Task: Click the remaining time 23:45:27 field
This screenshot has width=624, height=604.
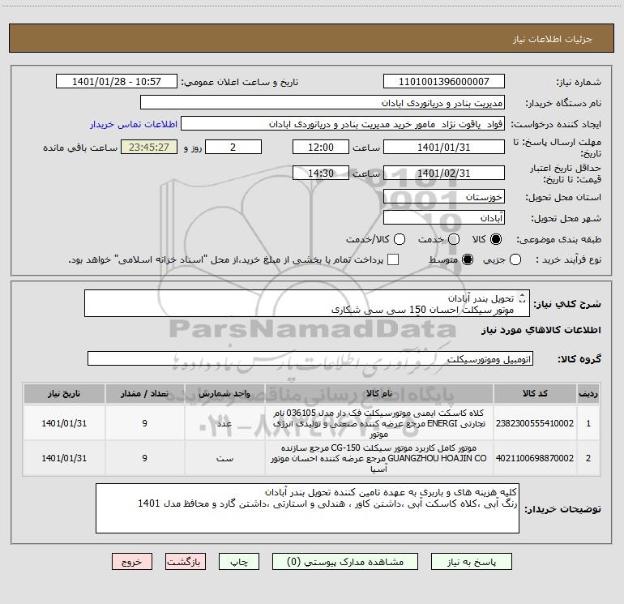Action: tap(149, 147)
